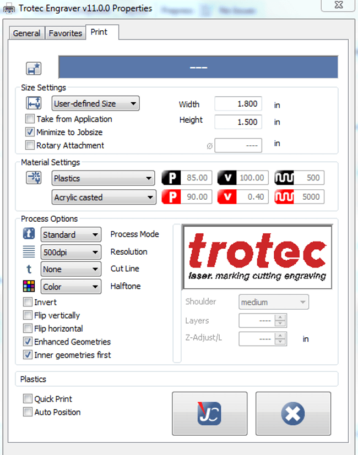
Task: Click the Halftone color grid icon
Action: [x=29, y=286]
